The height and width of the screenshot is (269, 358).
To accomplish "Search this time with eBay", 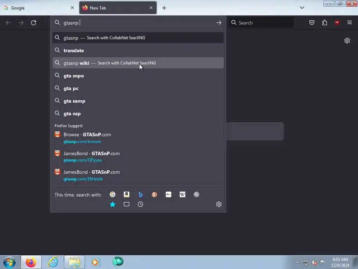I will click(x=169, y=194).
